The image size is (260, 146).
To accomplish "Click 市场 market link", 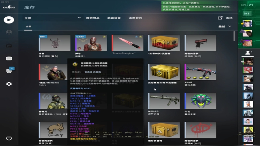I will pyautogui.click(x=229, y=18).
